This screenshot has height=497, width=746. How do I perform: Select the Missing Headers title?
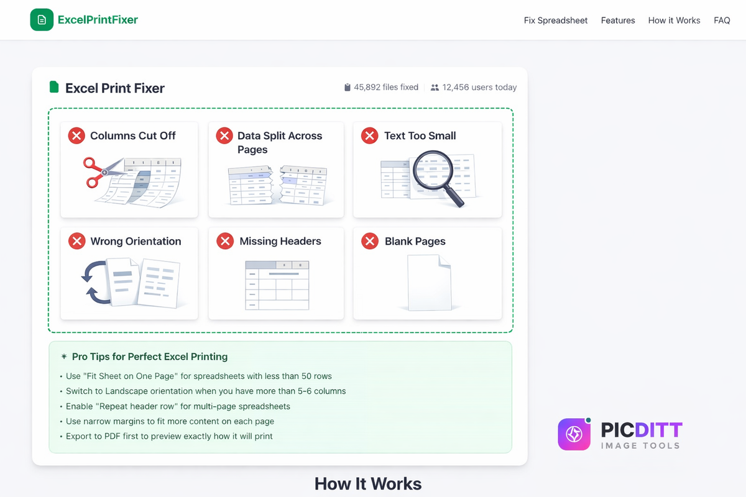coord(280,241)
